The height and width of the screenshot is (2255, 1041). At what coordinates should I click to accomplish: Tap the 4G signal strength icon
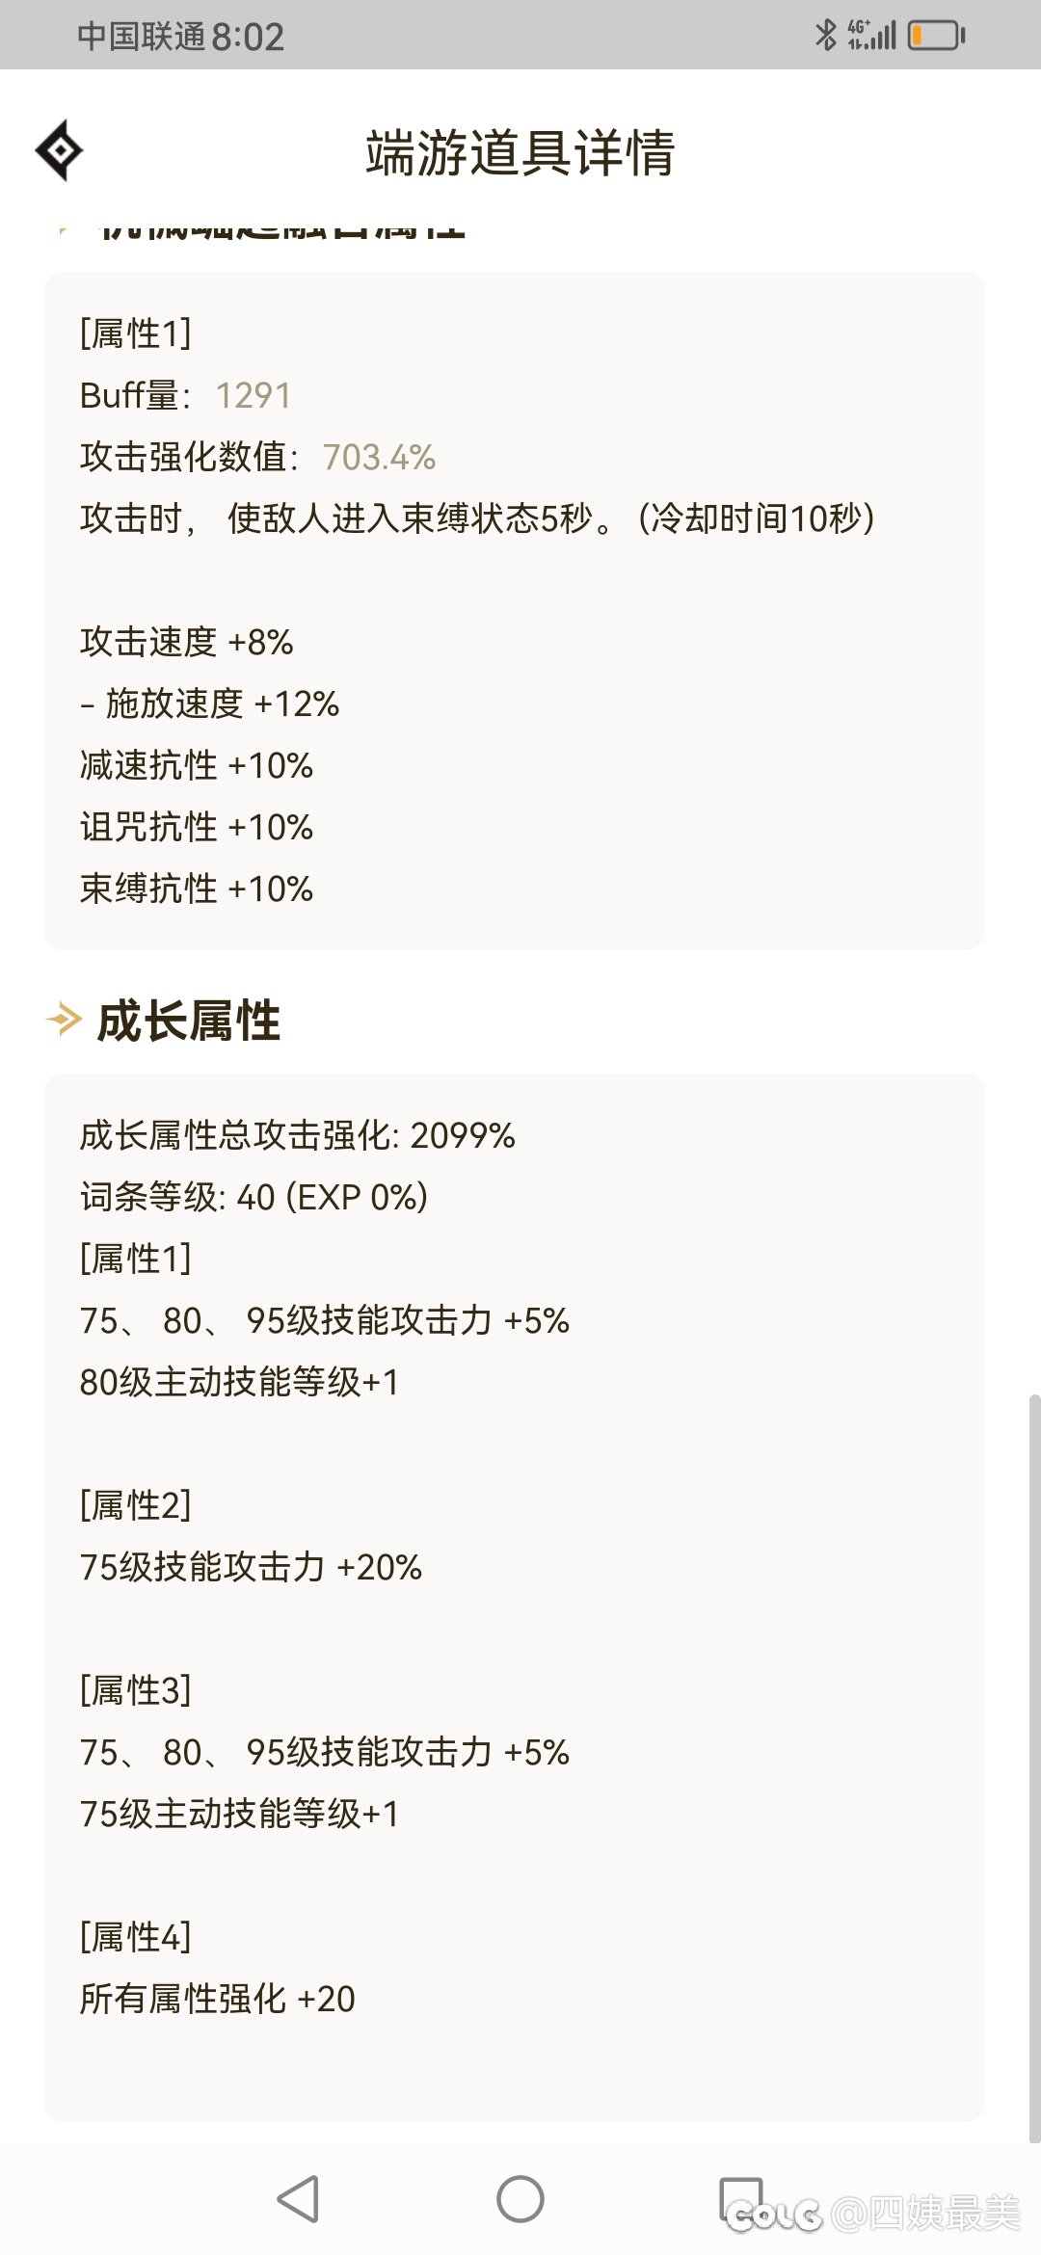tap(871, 35)
